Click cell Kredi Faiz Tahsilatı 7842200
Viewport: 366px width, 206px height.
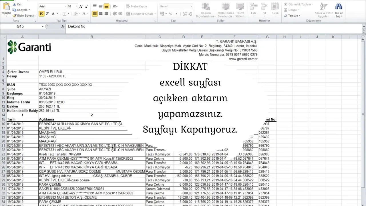pos(92,154)
